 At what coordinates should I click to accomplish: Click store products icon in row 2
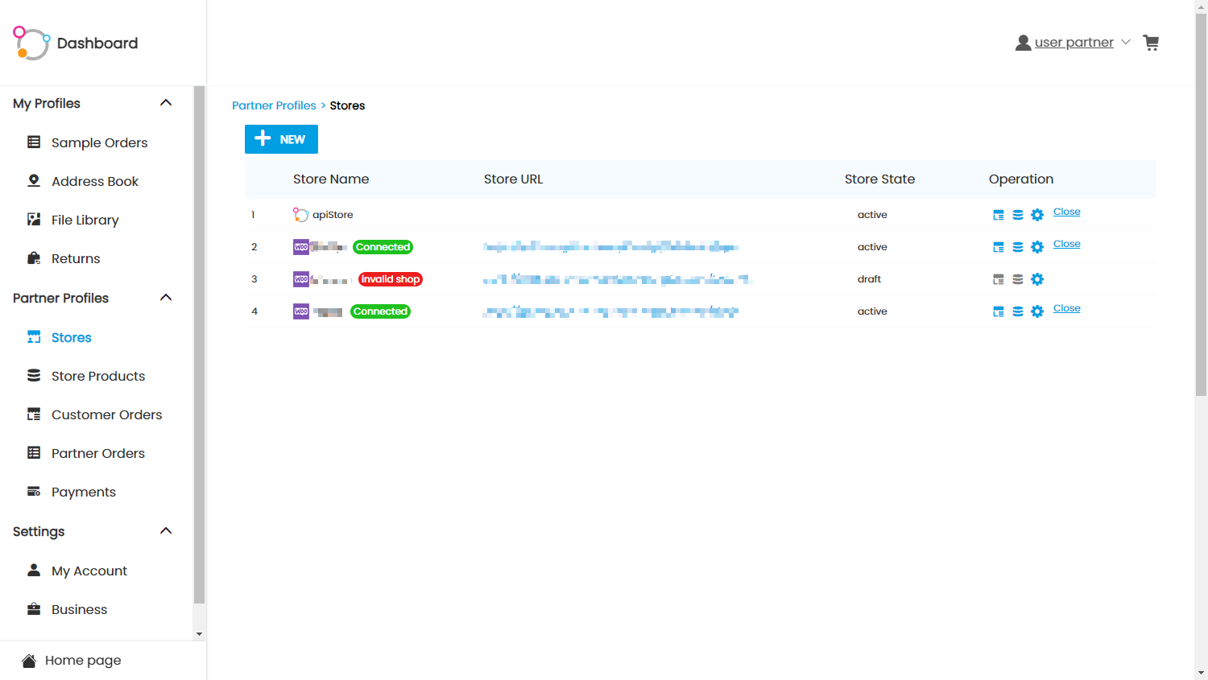(x=1018, y=247)
